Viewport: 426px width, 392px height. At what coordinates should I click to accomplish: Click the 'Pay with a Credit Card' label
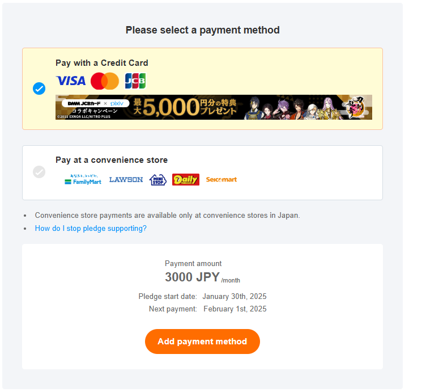click(x=102, y=63)
